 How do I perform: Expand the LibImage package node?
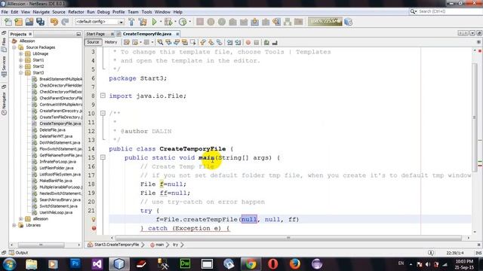[x=20, y=53]
